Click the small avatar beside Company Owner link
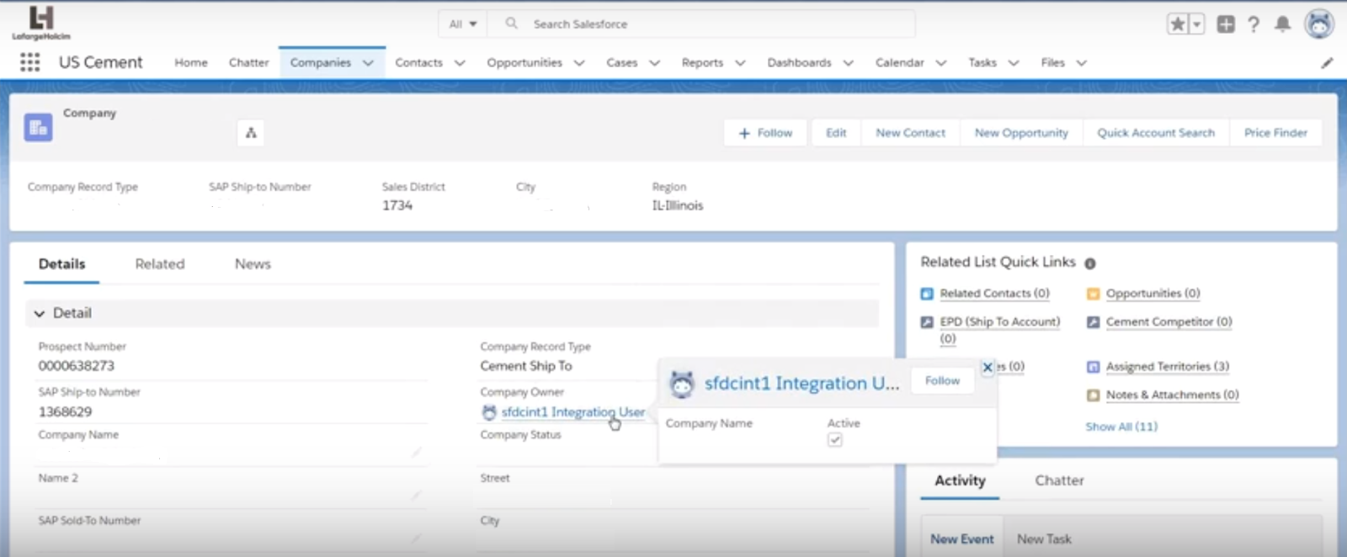 488,412
